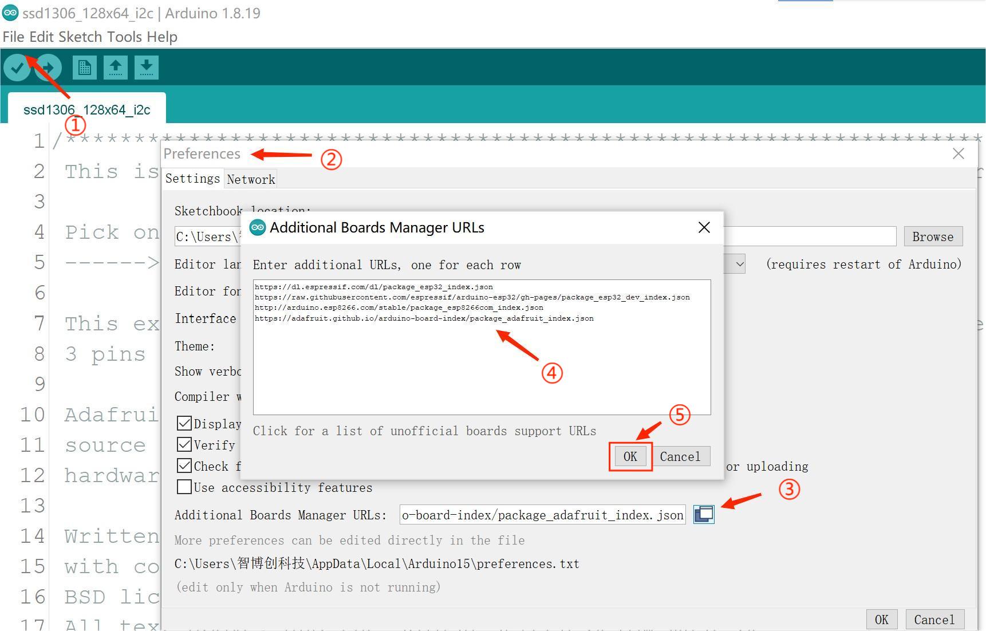Click the 'More preferences can be edited' text
This screenshot has width=986, height=631.
pyautogui.click(x=349, y=540)
